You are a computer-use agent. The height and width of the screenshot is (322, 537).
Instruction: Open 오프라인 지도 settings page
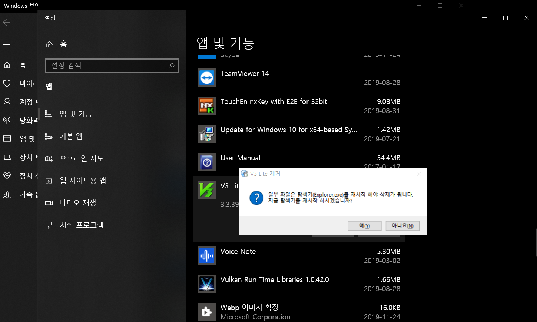coord(112,158)
